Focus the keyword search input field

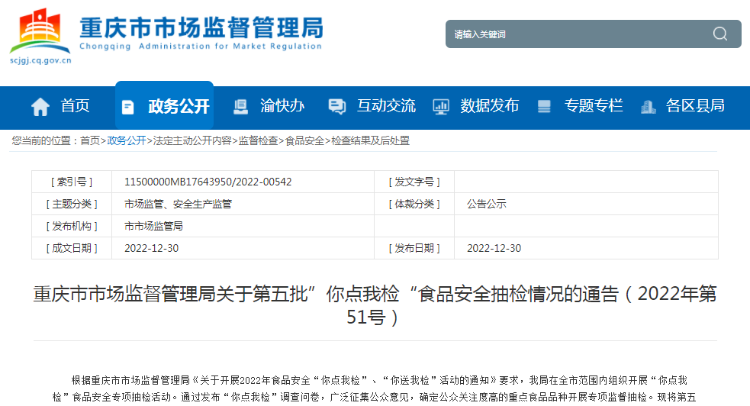tap(576, 34)
